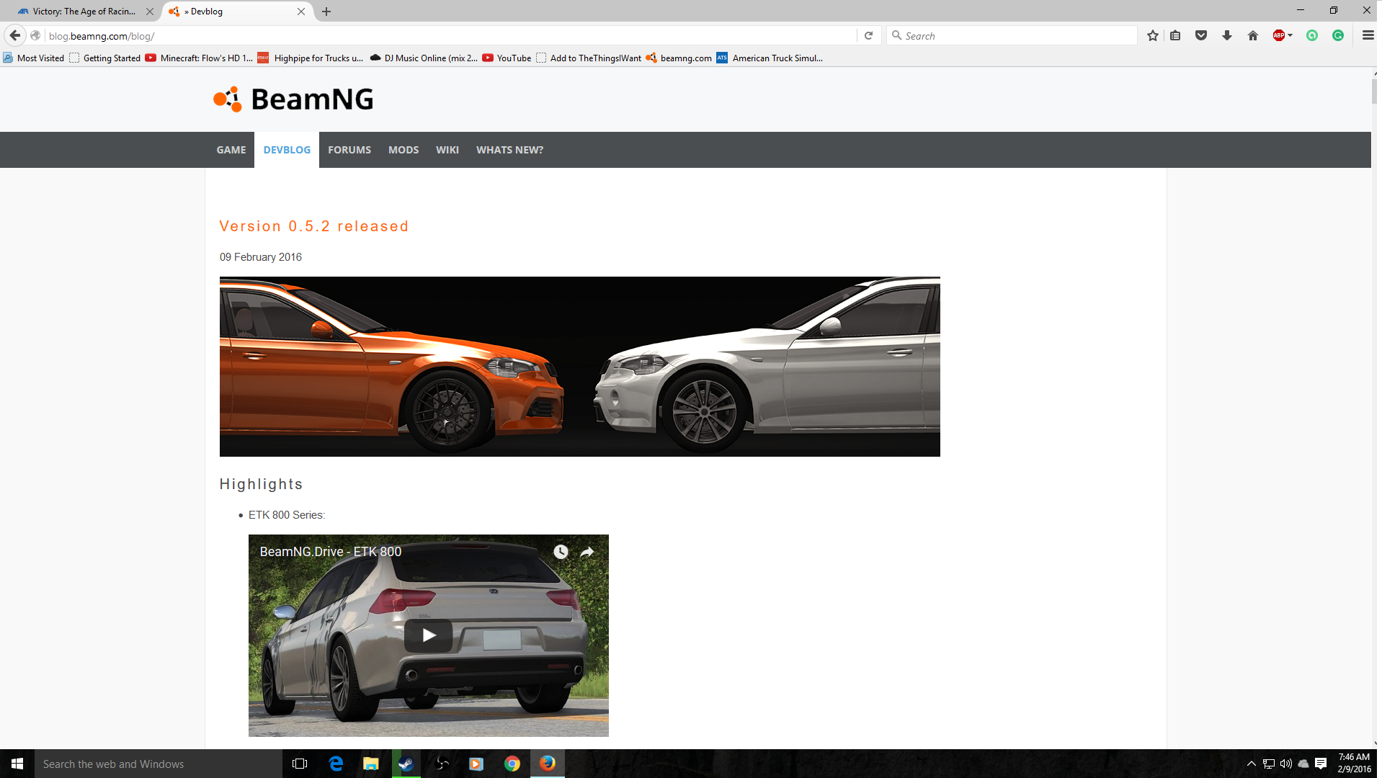The image size is (1382, 778).
Task: Open the Action Center notifications icon
Action: pos(1321,764)
